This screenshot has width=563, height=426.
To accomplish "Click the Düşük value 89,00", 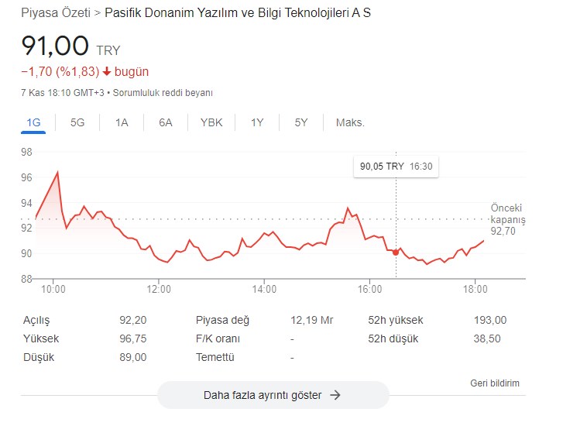I will (133, 357).
